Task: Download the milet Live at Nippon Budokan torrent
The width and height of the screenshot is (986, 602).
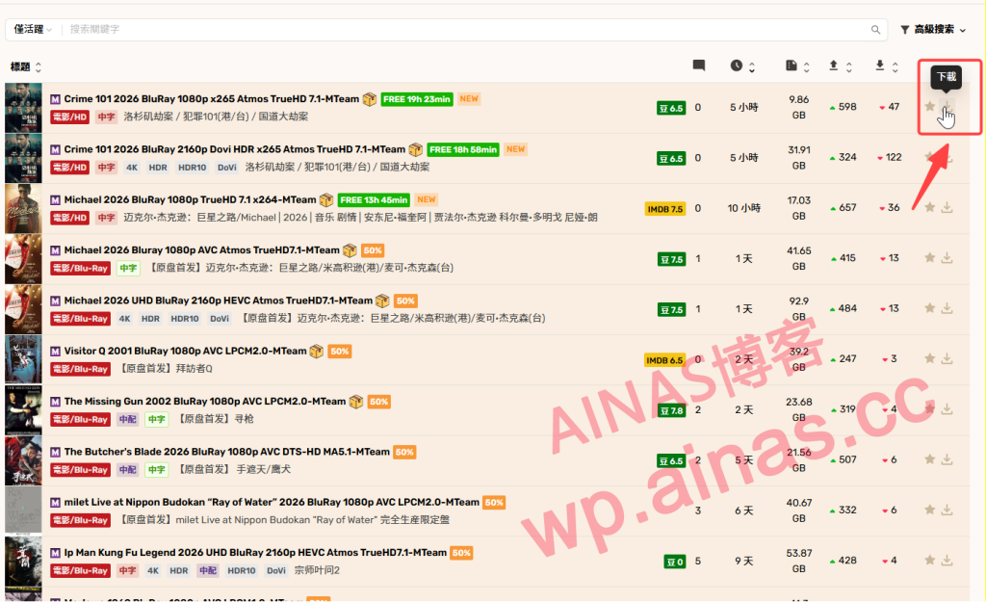Action: (x=947, y=510)
